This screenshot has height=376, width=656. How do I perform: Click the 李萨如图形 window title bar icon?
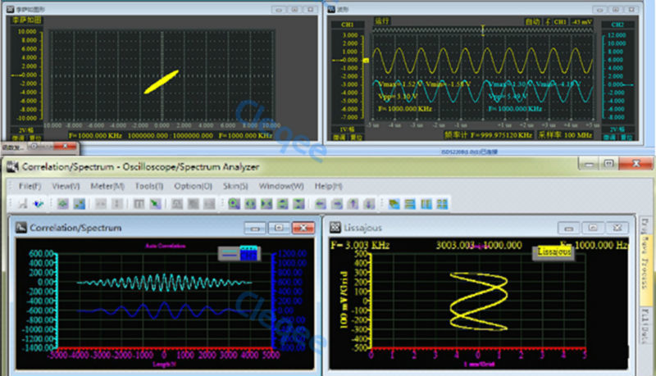tap(11, 9)
